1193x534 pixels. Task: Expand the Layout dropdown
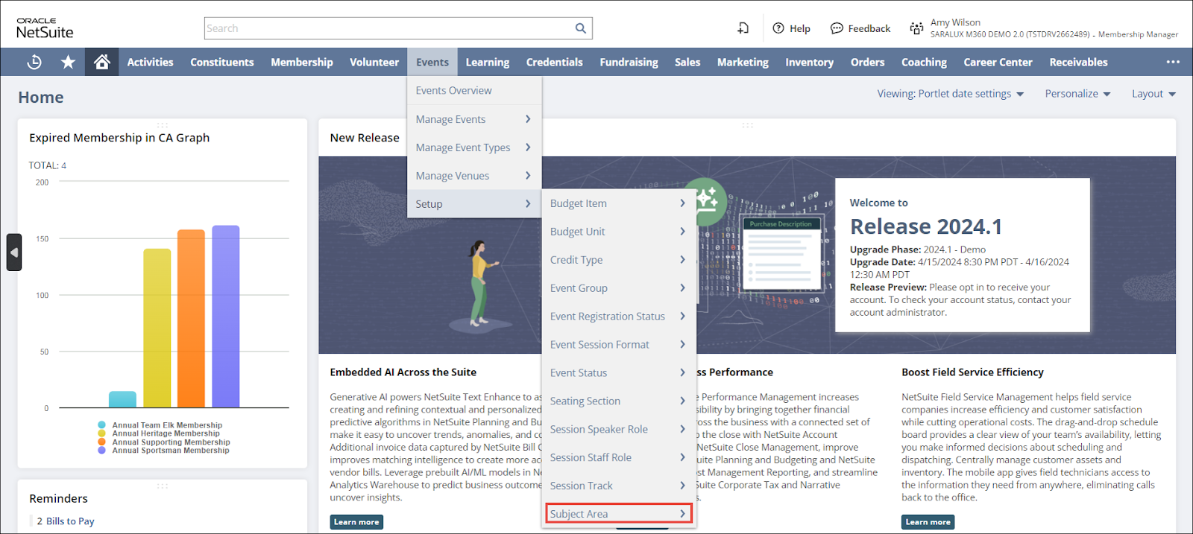click(x=1153, y=94)
